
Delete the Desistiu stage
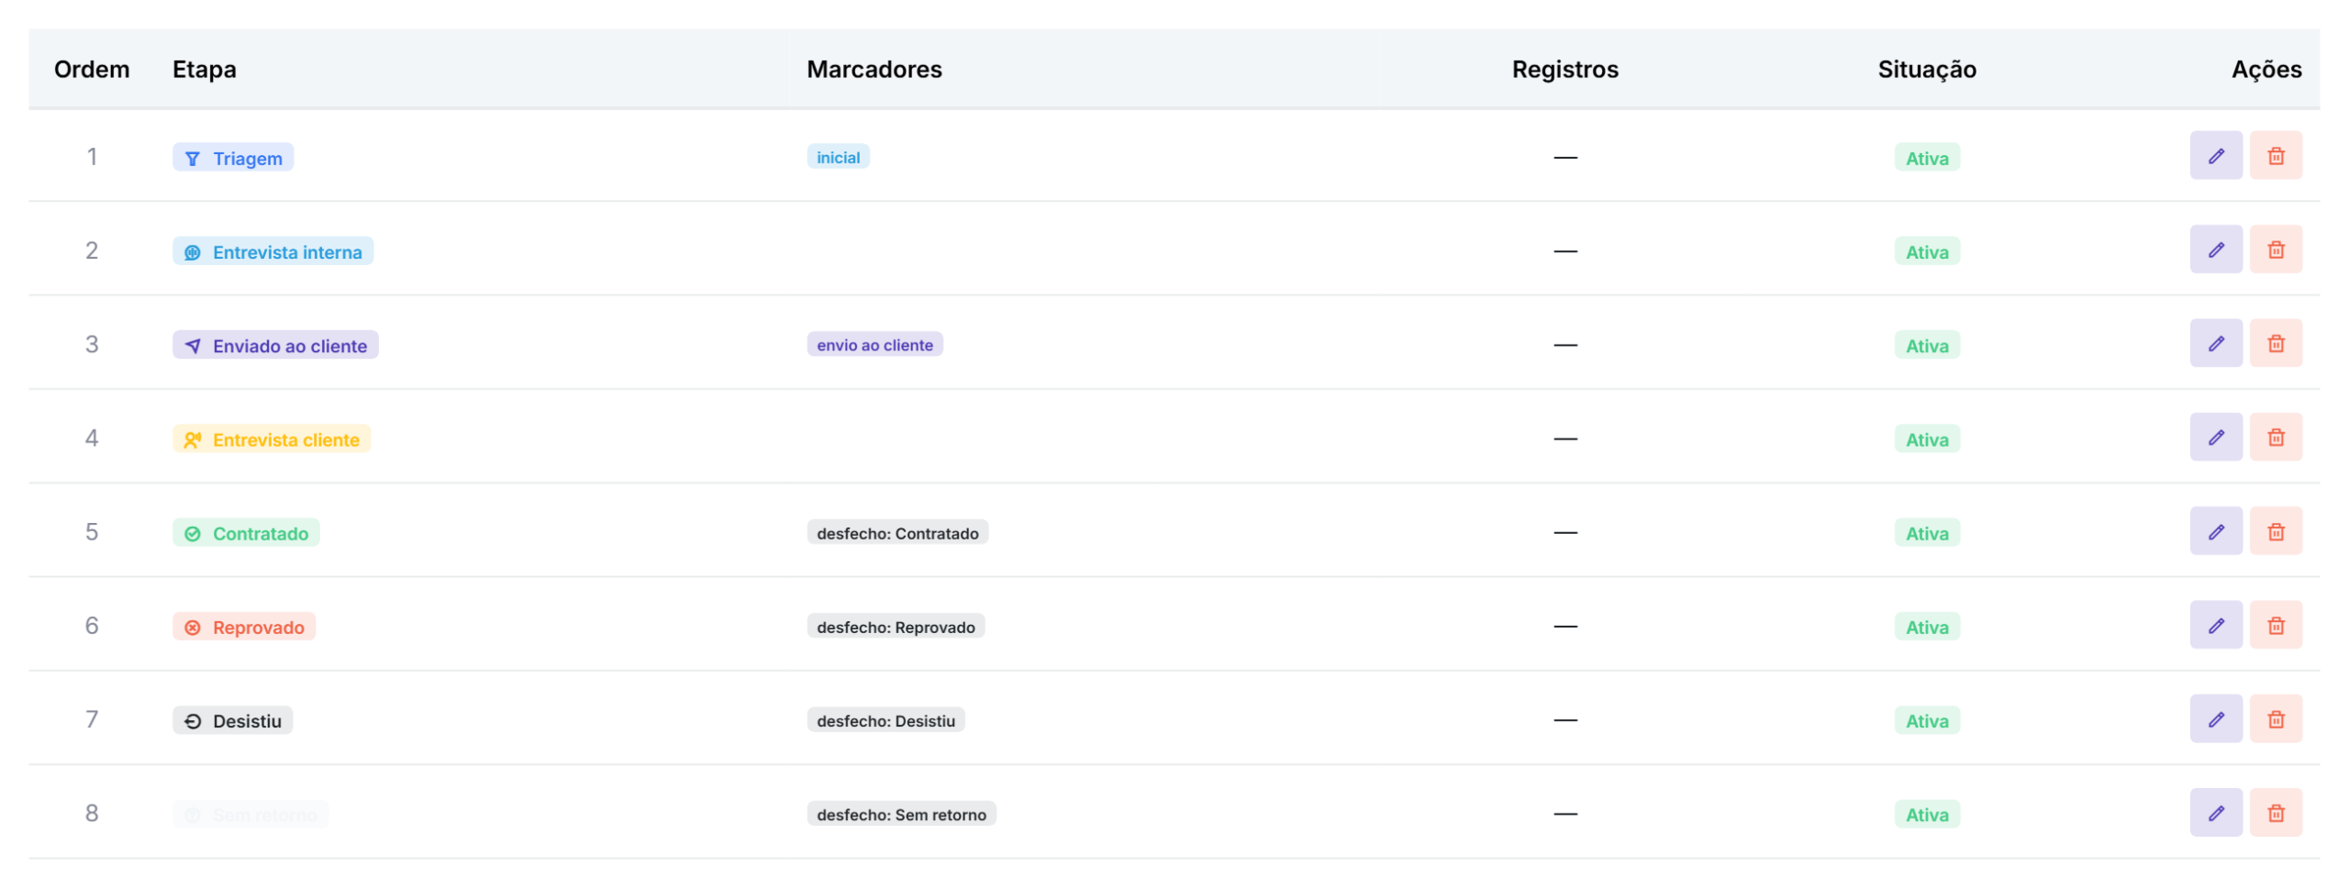(x=2275, y=719)
